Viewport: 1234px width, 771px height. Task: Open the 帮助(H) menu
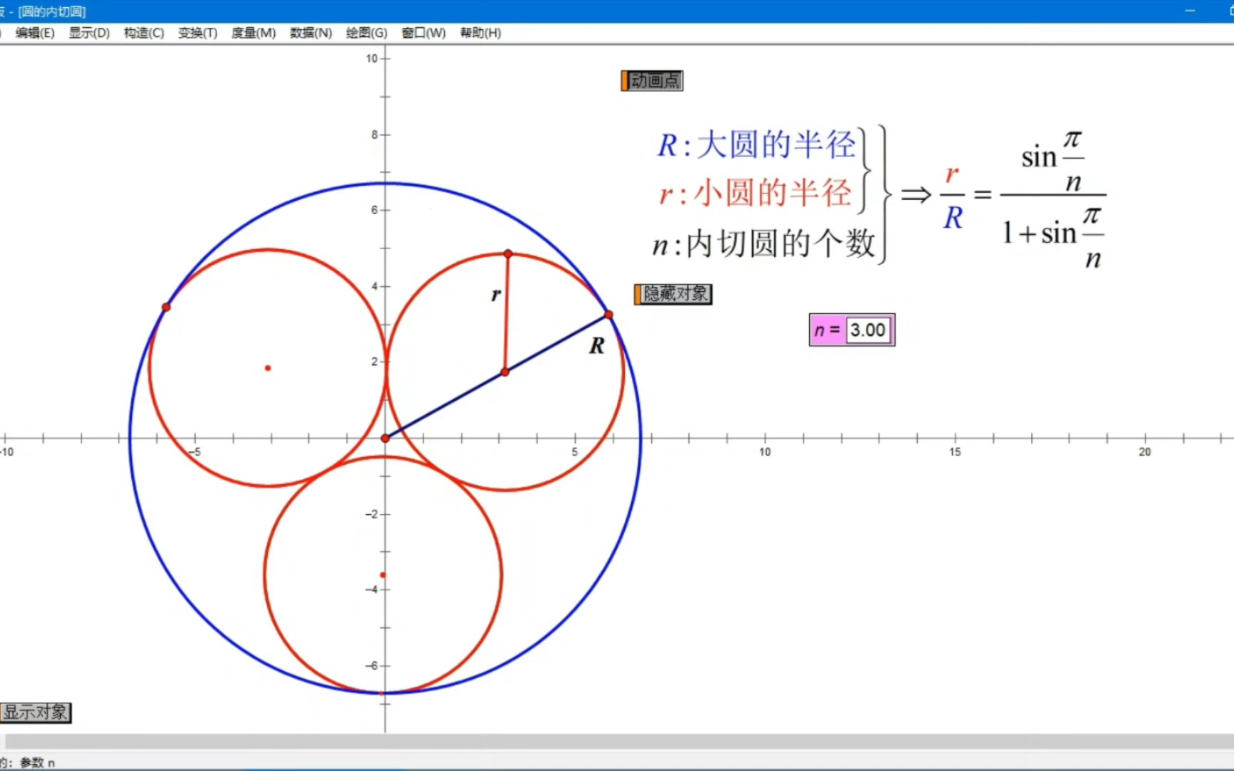click(x=481, y=33)
